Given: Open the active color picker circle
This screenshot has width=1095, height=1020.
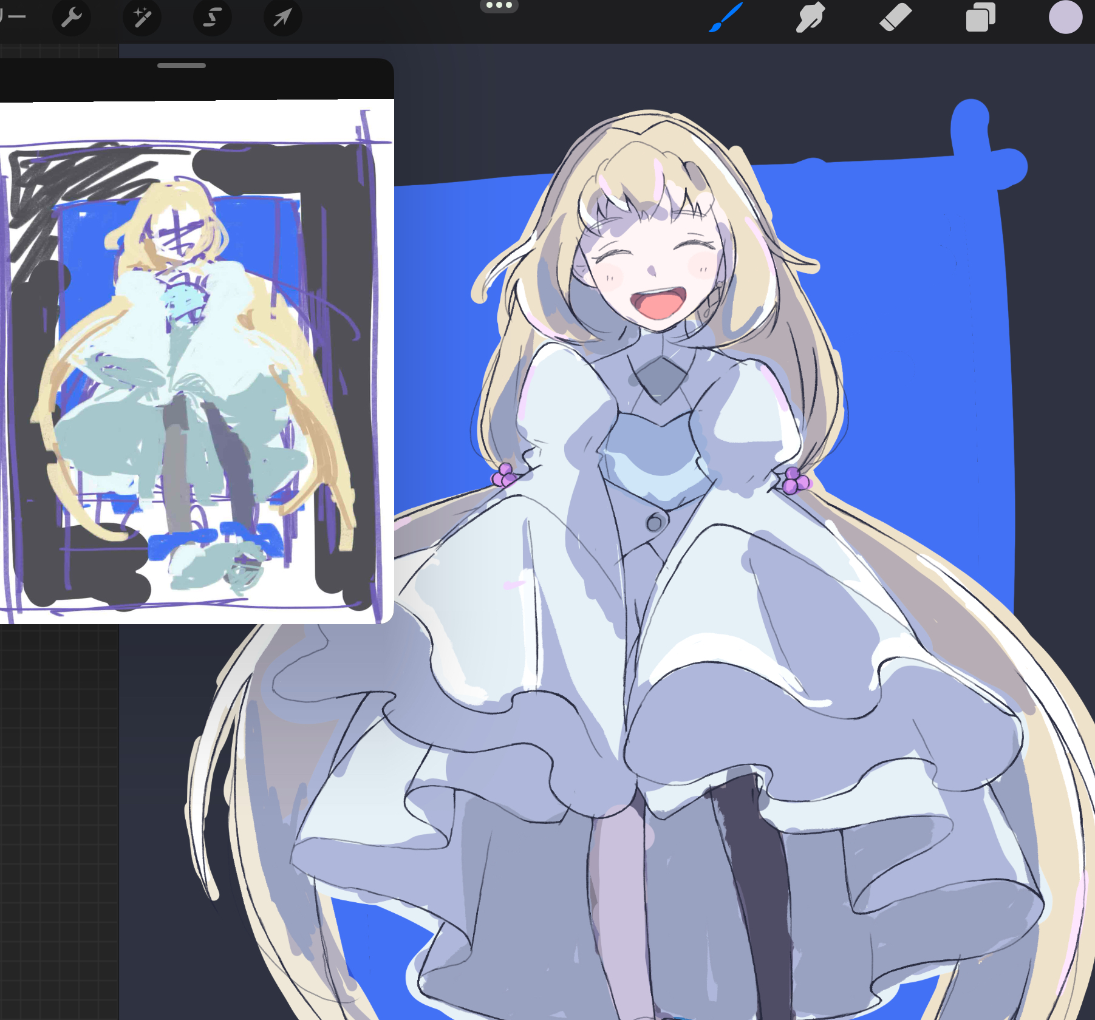Looking at the screenshot, I should pos(1065,17).
